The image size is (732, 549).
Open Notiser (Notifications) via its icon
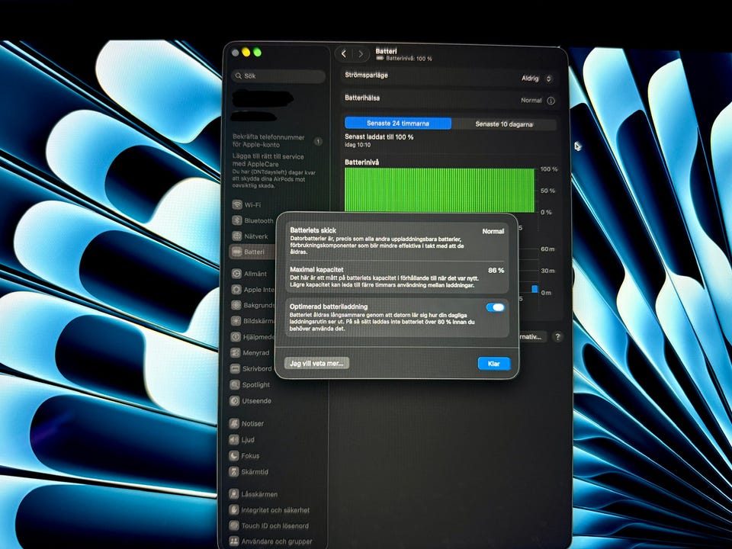coord(236,423)
